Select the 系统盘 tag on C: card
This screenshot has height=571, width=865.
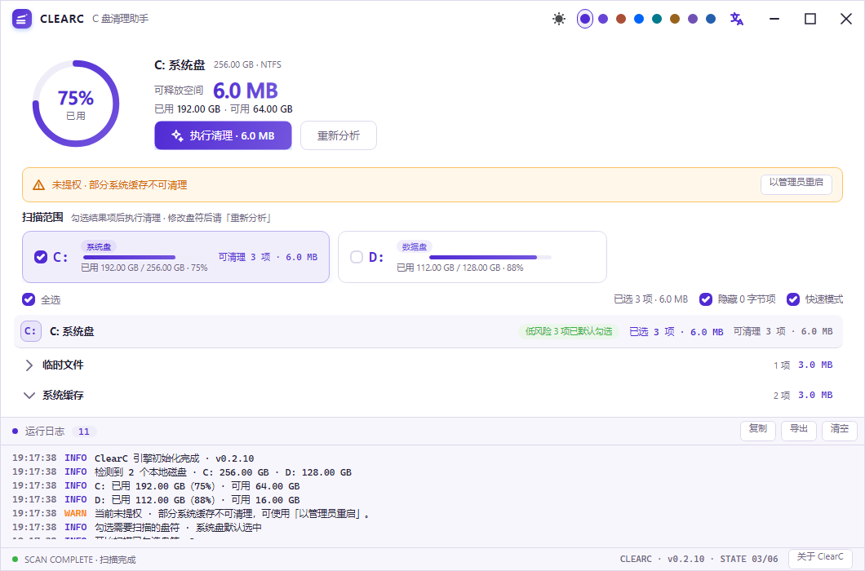[99, 246]
